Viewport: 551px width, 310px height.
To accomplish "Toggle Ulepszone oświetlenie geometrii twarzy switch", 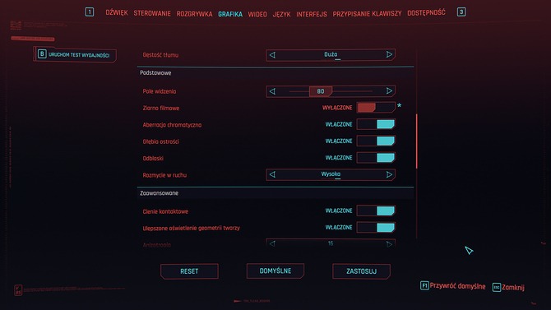I will (x=376, y=228).
